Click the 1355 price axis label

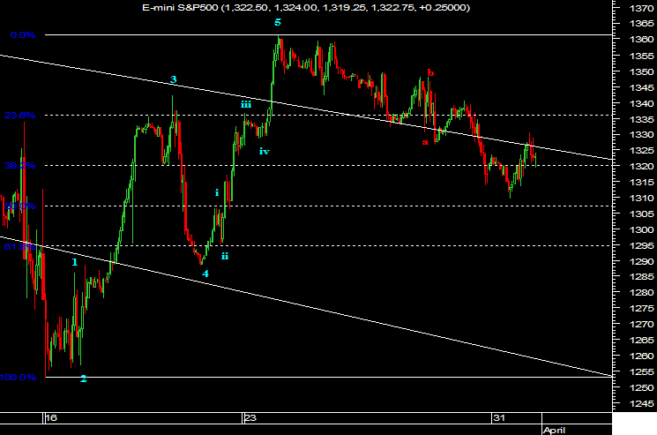click(641, 56)
